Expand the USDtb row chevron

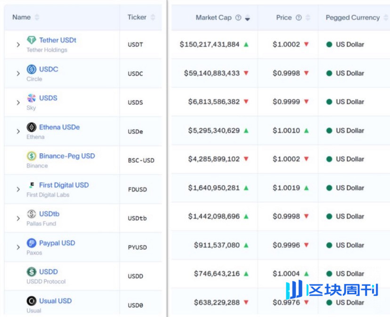tap(18, 218)
